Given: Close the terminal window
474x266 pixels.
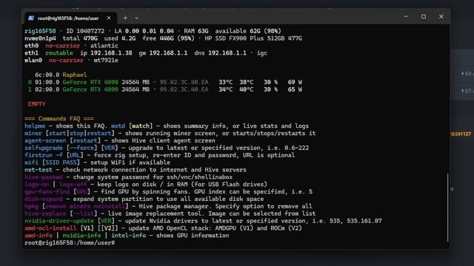Looking at the screenshot, I should 441,16.
